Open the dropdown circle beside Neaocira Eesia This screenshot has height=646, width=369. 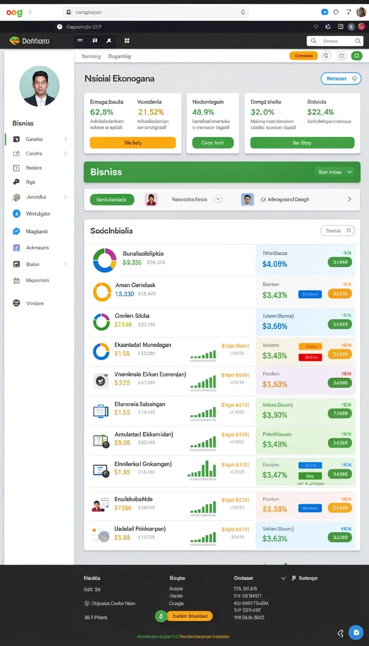[x=218, y=199]
